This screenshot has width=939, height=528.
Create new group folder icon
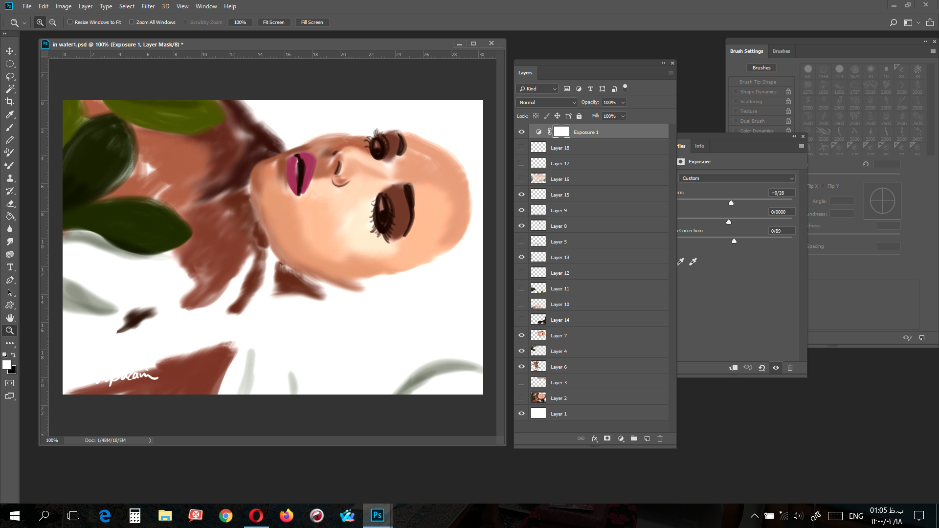coord(634,439)
